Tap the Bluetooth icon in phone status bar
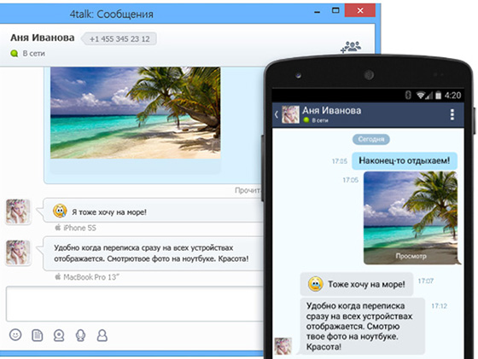Screen dimensions: 478x359 tap(408, 96)
